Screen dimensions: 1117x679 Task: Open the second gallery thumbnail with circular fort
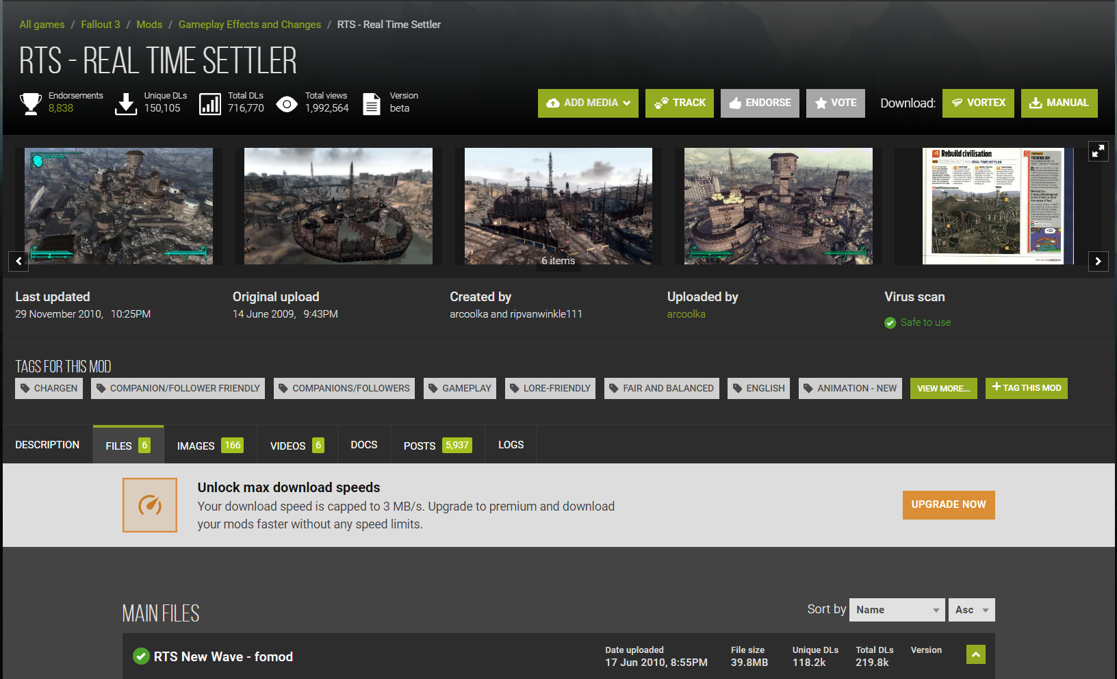(338, 206)
